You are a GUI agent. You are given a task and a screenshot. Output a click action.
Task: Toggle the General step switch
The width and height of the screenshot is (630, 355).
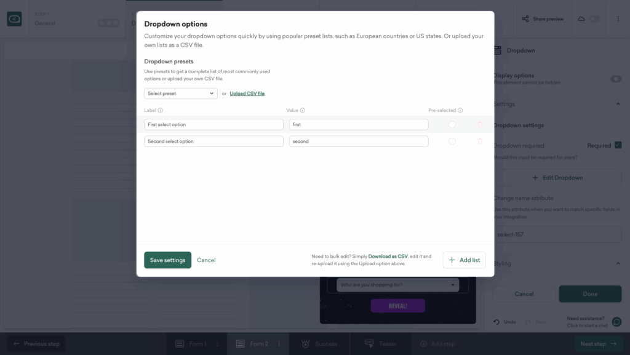tap(109, 23)
